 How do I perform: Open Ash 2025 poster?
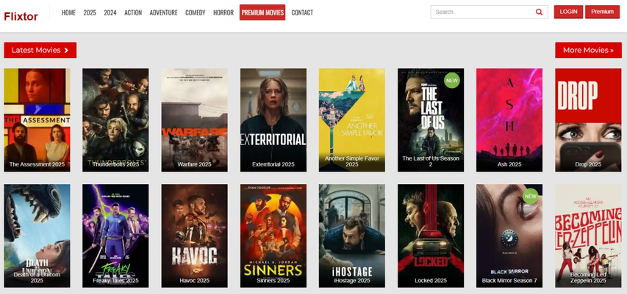coord(509,120)
